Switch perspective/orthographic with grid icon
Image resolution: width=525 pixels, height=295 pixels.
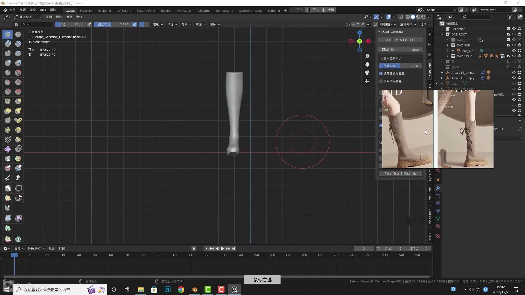(367, 81)
